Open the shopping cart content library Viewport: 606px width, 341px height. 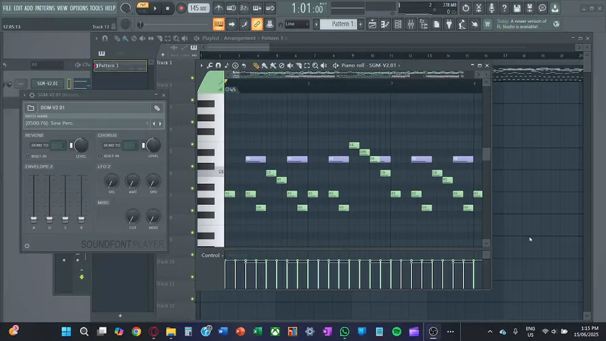tap(487, 24)
